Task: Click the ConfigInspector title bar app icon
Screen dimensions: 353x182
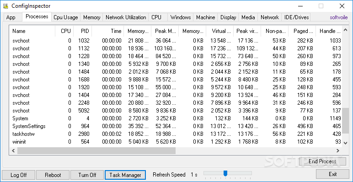Action: point(5,6)
